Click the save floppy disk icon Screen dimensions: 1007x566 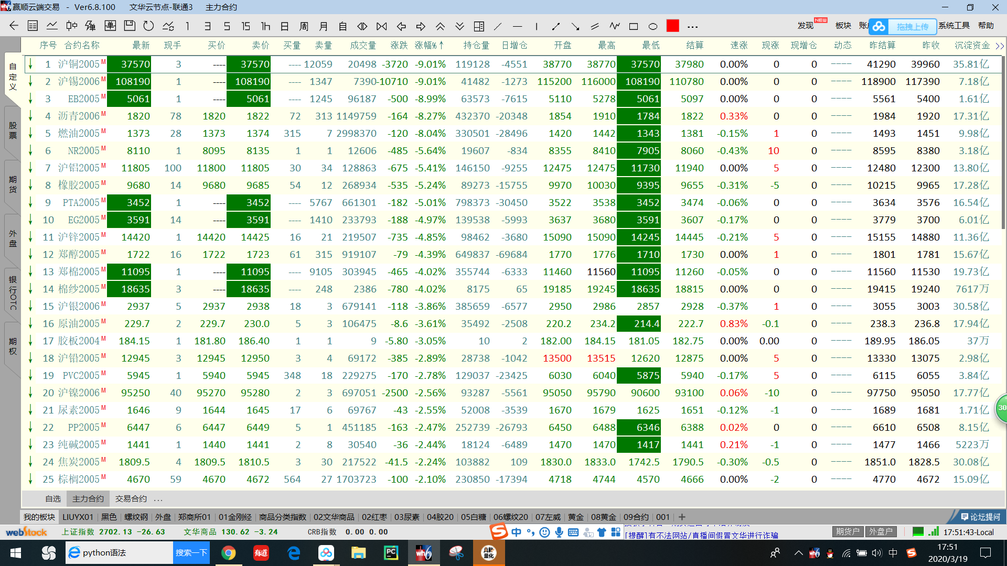[x=130, y=26]
